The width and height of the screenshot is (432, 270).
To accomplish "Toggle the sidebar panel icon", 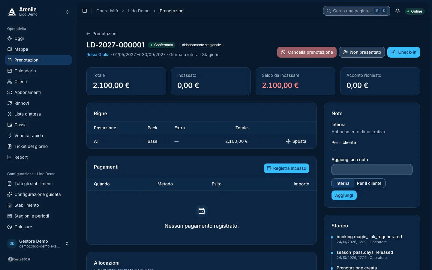I will [85, 11].
